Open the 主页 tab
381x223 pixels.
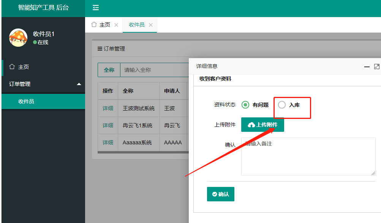click(105, 25)
